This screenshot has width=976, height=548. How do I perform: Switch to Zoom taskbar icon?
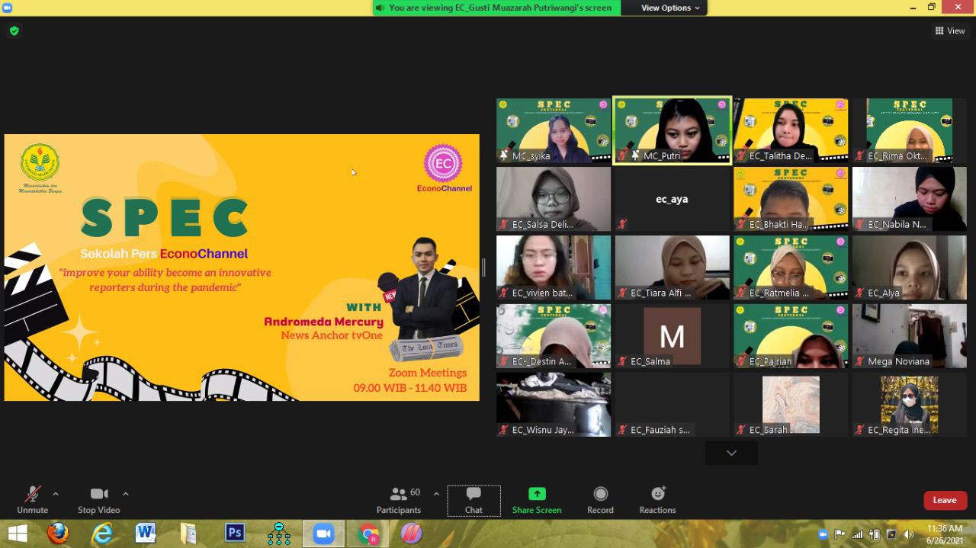tap(323, 534)
